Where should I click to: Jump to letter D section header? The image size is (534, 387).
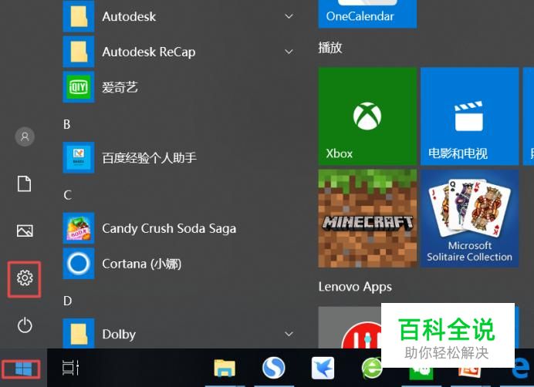pos(67,301)
